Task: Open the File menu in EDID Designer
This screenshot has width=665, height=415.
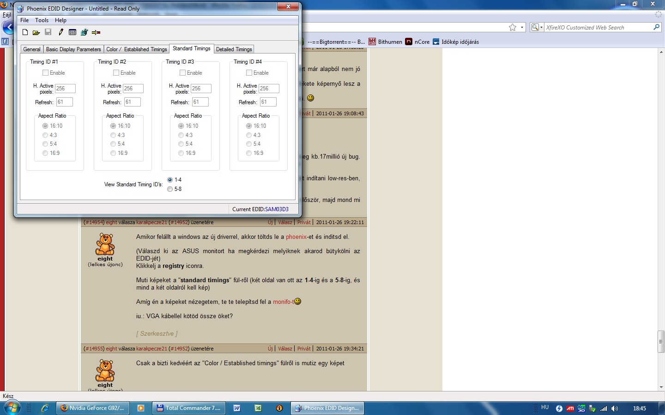Action: tap(24, 20)
